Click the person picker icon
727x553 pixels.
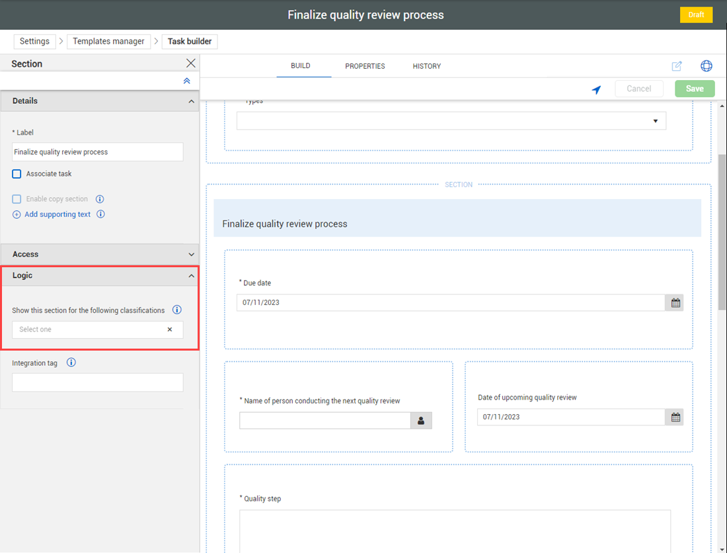point(421,420)
